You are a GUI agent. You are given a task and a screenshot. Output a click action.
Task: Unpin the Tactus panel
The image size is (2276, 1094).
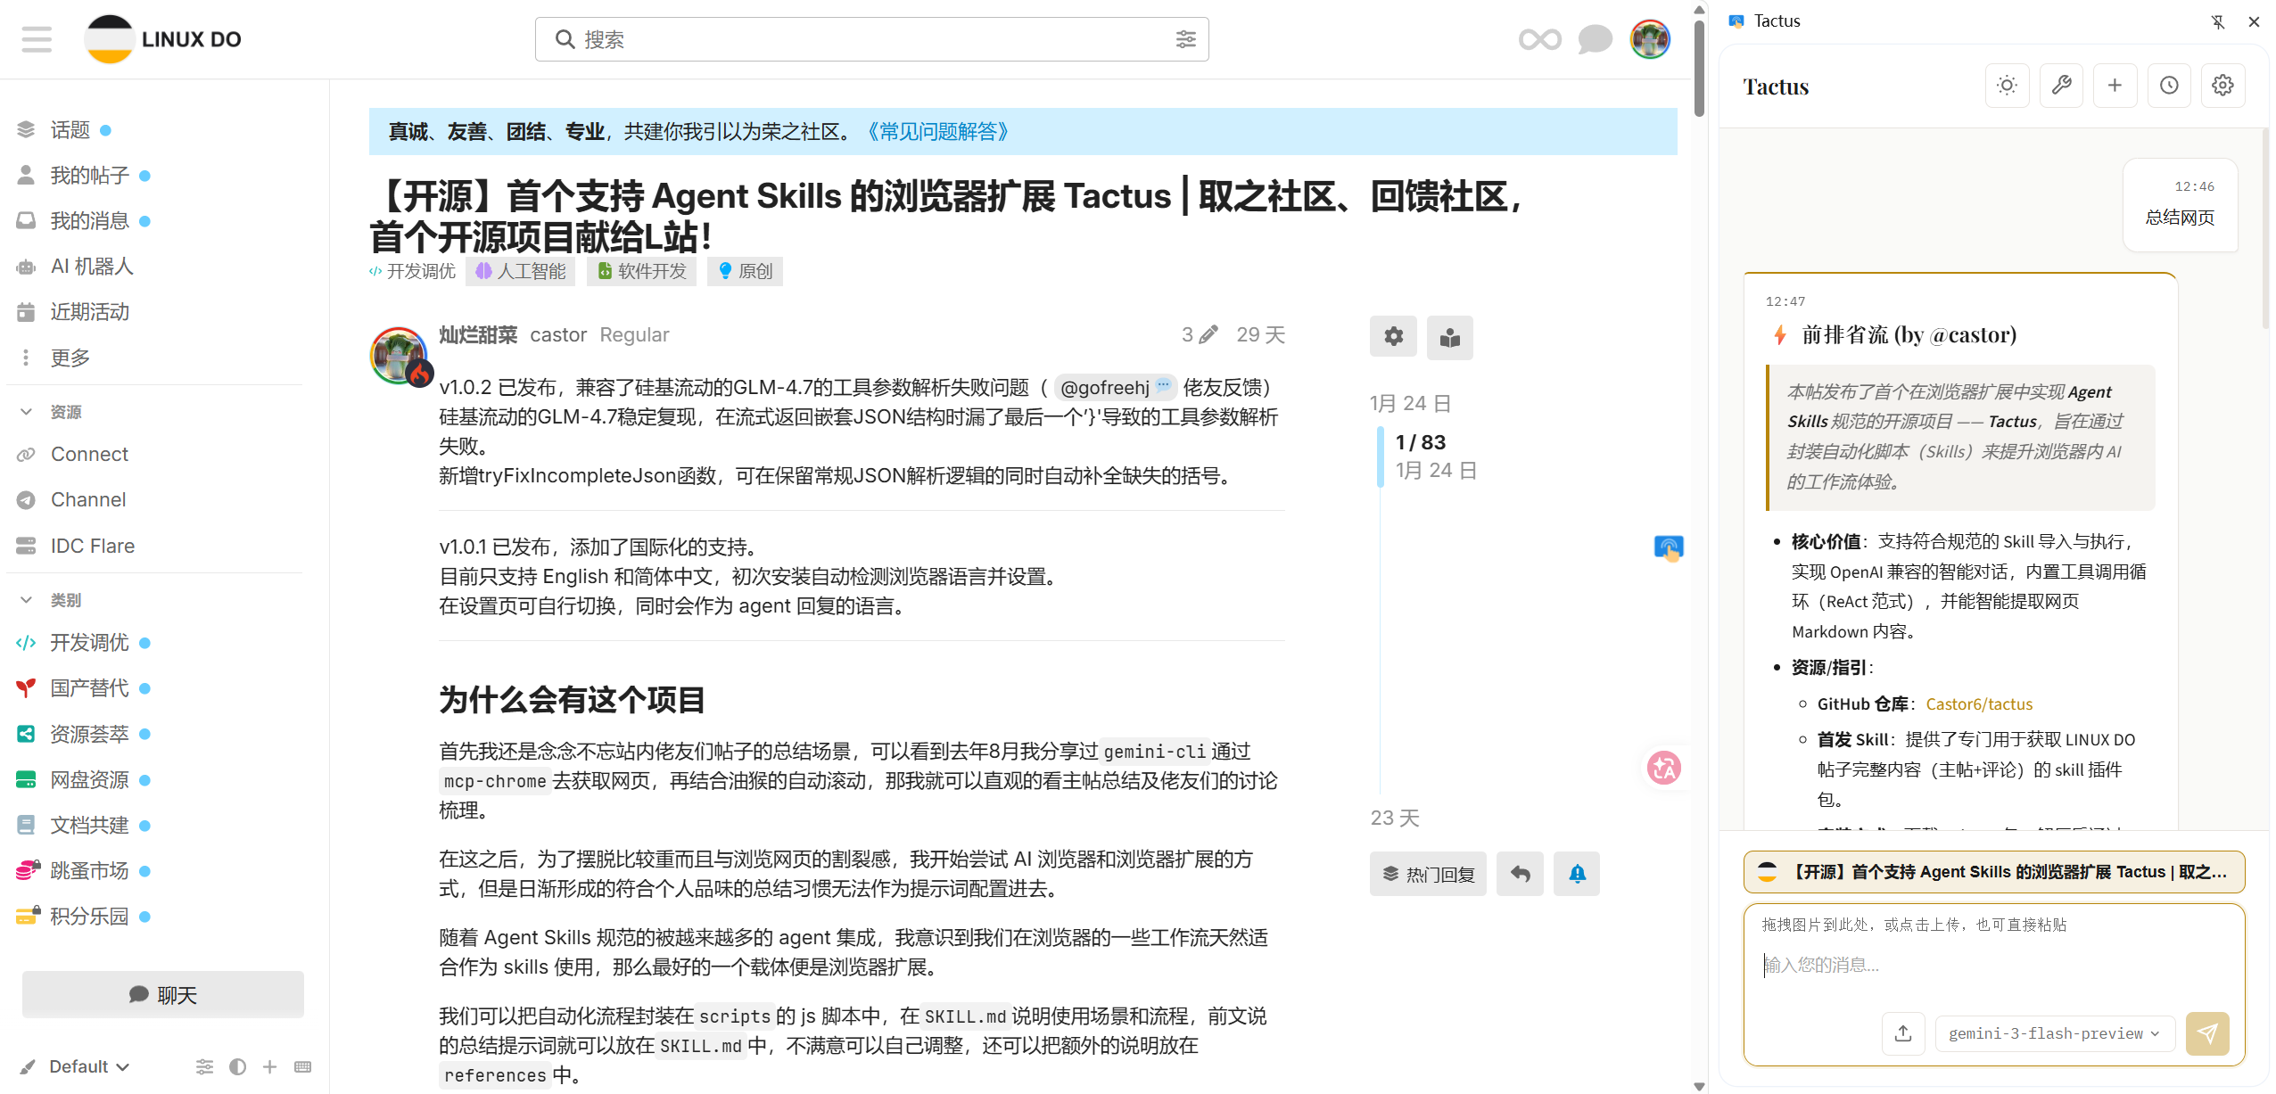point(2218,21)
